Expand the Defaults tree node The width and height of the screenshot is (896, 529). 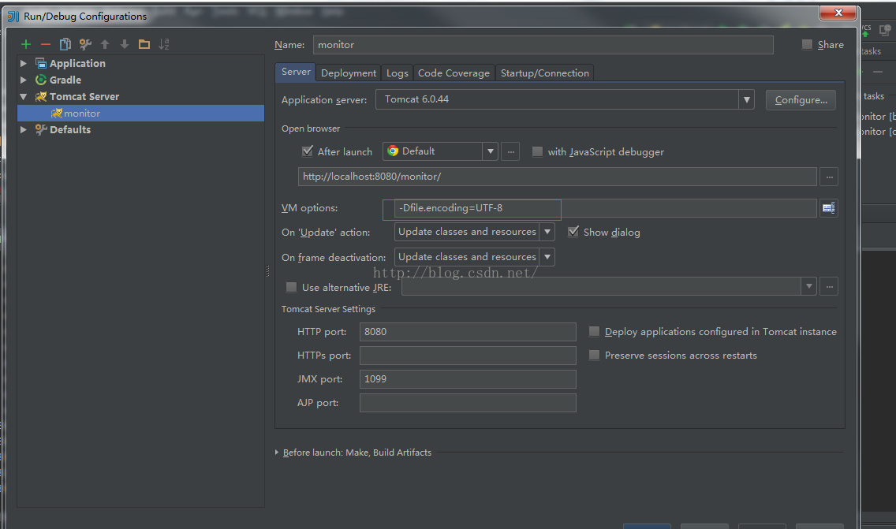(x=24, y=129)
